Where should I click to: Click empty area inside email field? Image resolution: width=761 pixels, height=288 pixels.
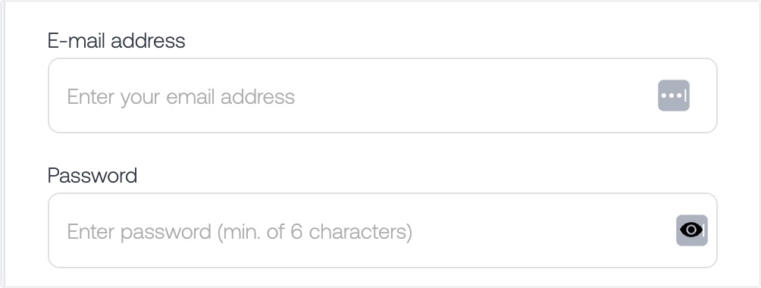point(476,95)
